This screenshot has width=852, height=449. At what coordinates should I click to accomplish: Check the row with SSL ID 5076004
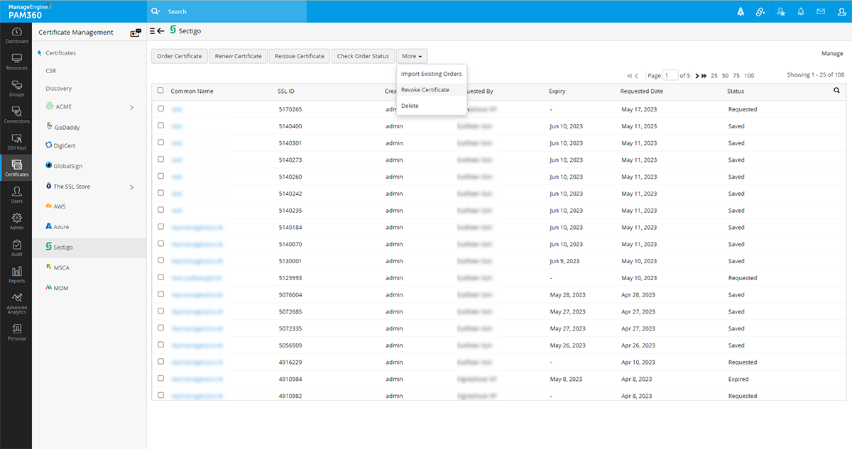tap(160, 294)
